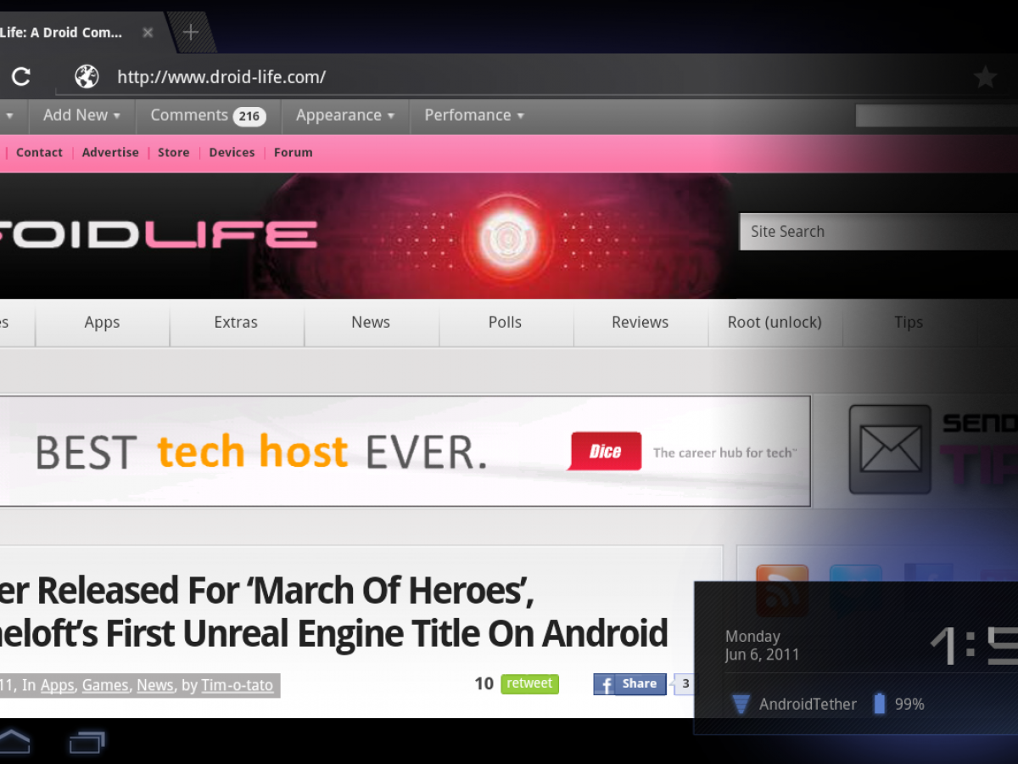Expand the Appearance dropdown menu
This screenshot has height=764, width=1018.
tap(345, 115)
